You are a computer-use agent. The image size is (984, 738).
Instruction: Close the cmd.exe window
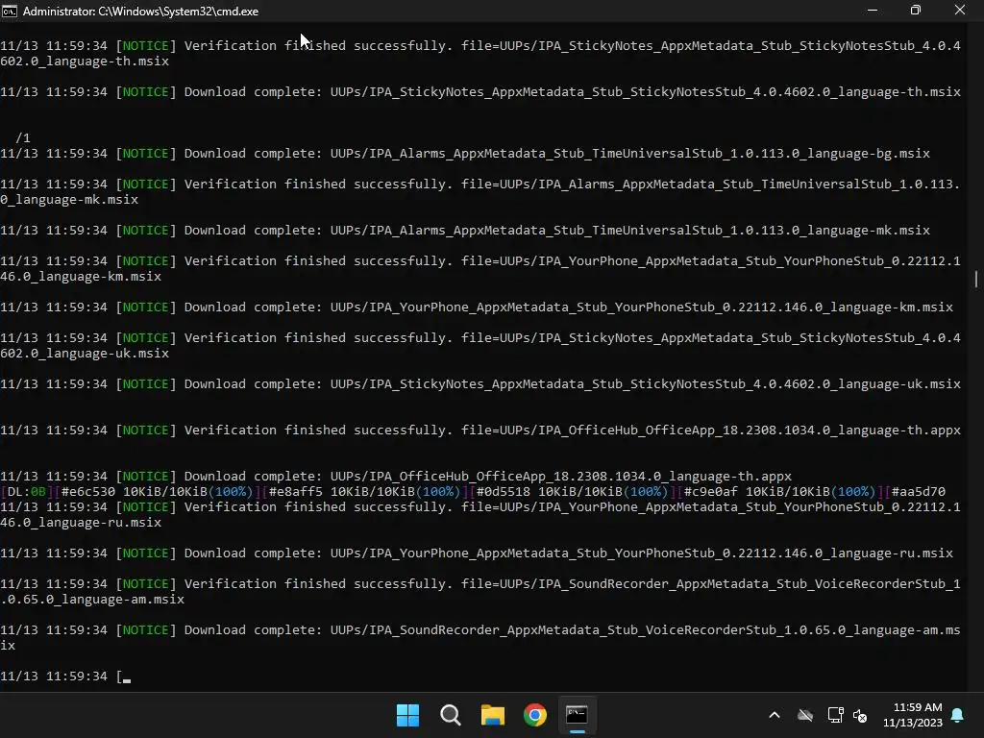click(960, 10)
